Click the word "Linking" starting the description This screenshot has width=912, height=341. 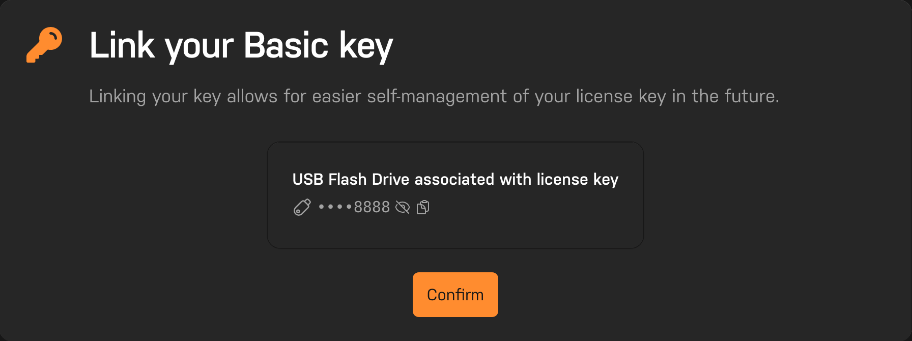tap(118, 96)
